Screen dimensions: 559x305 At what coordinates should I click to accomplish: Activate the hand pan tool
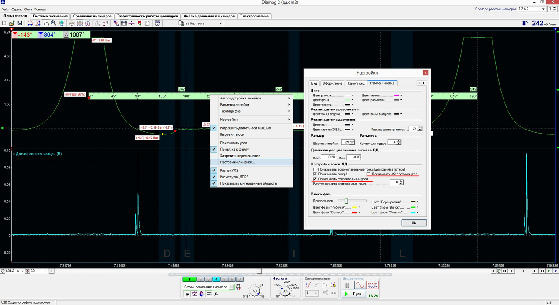pyautogui.click(x=46, y=23)
